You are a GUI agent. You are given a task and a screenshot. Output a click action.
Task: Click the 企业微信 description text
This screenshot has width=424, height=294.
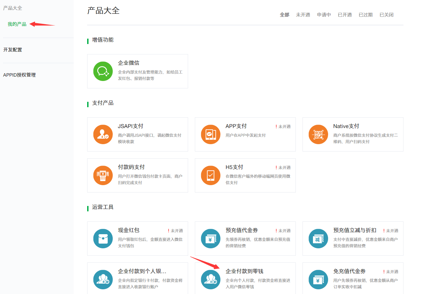tap(150, 75)
